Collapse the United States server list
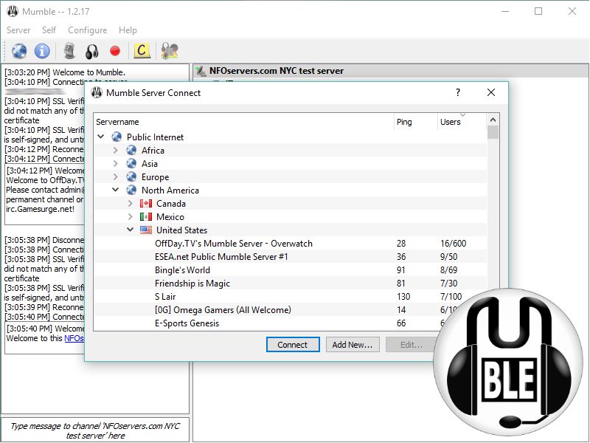This screenshot has width=590, height=443. coord(131,229)
